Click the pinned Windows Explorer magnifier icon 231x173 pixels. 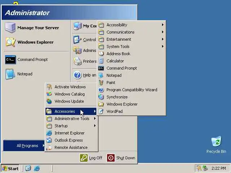click(10, 42)
